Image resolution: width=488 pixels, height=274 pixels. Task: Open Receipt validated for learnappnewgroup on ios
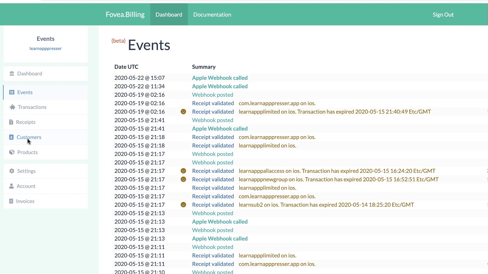(x=213, y=179)
